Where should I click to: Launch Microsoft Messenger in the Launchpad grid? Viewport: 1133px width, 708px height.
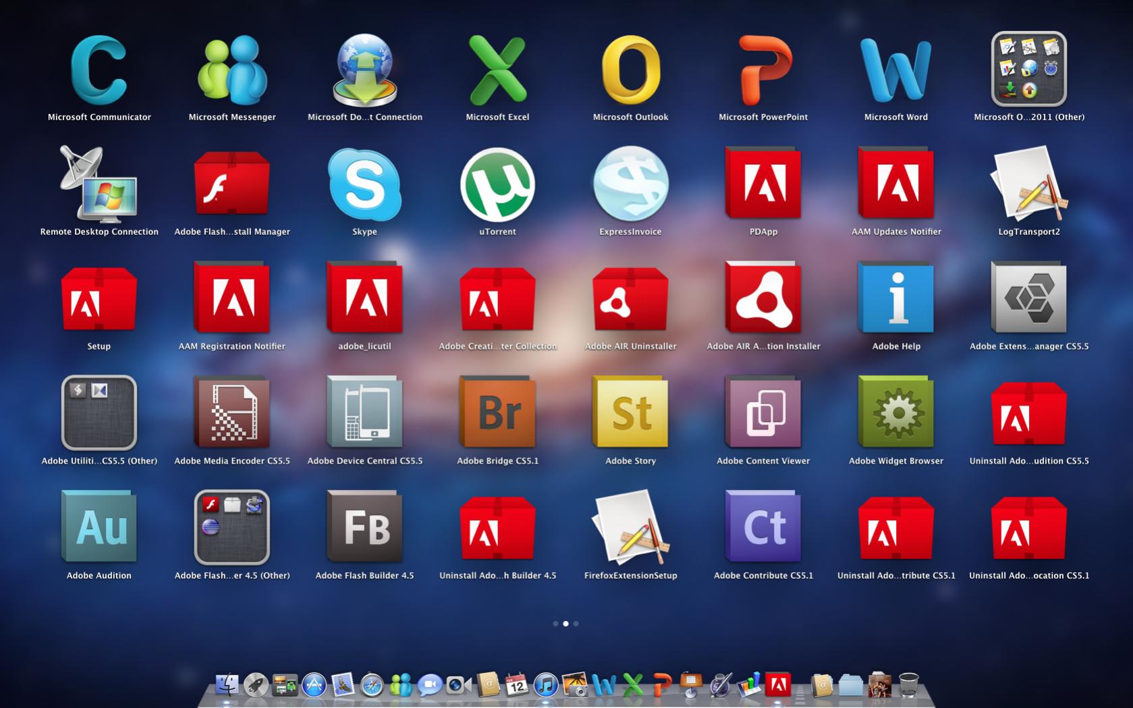(x=232, y=70)
